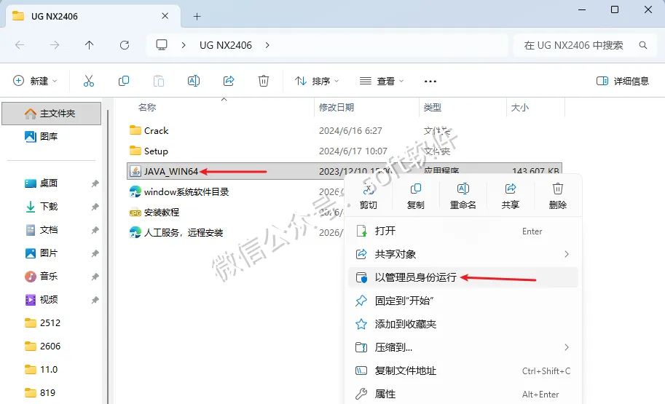Open 桌面 in the sidebar
The height and width of the screenshot is (404, 665).
(41, 183)
